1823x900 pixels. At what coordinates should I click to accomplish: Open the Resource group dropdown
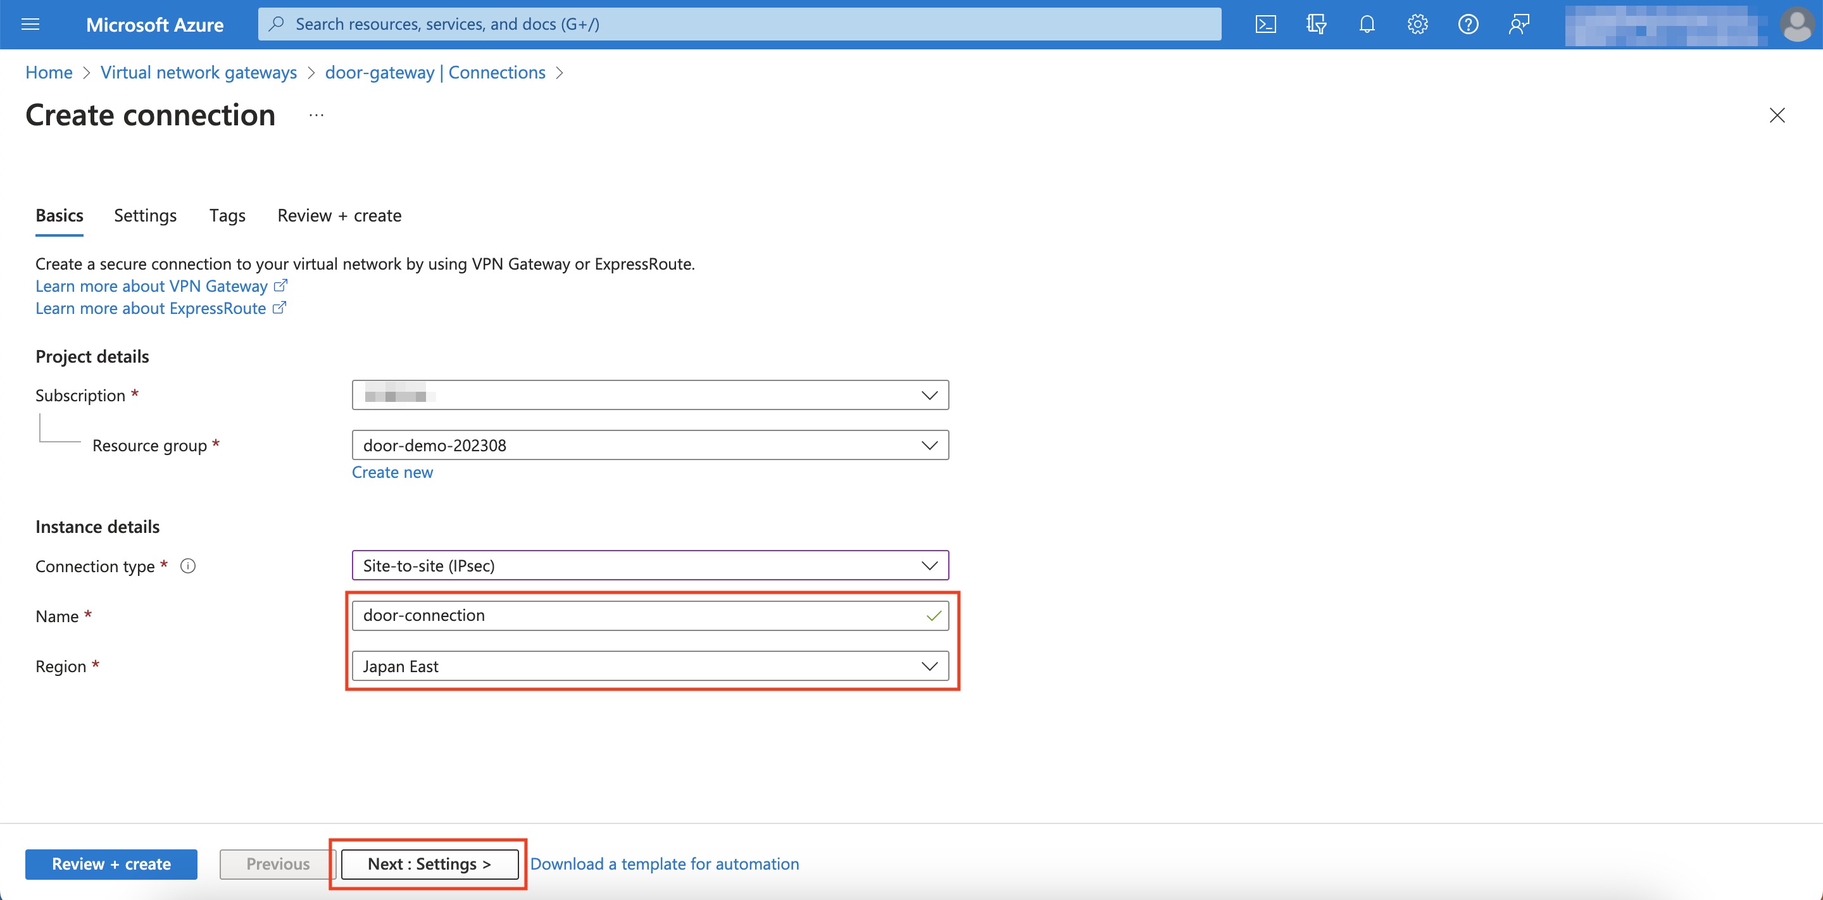(929, 444)
